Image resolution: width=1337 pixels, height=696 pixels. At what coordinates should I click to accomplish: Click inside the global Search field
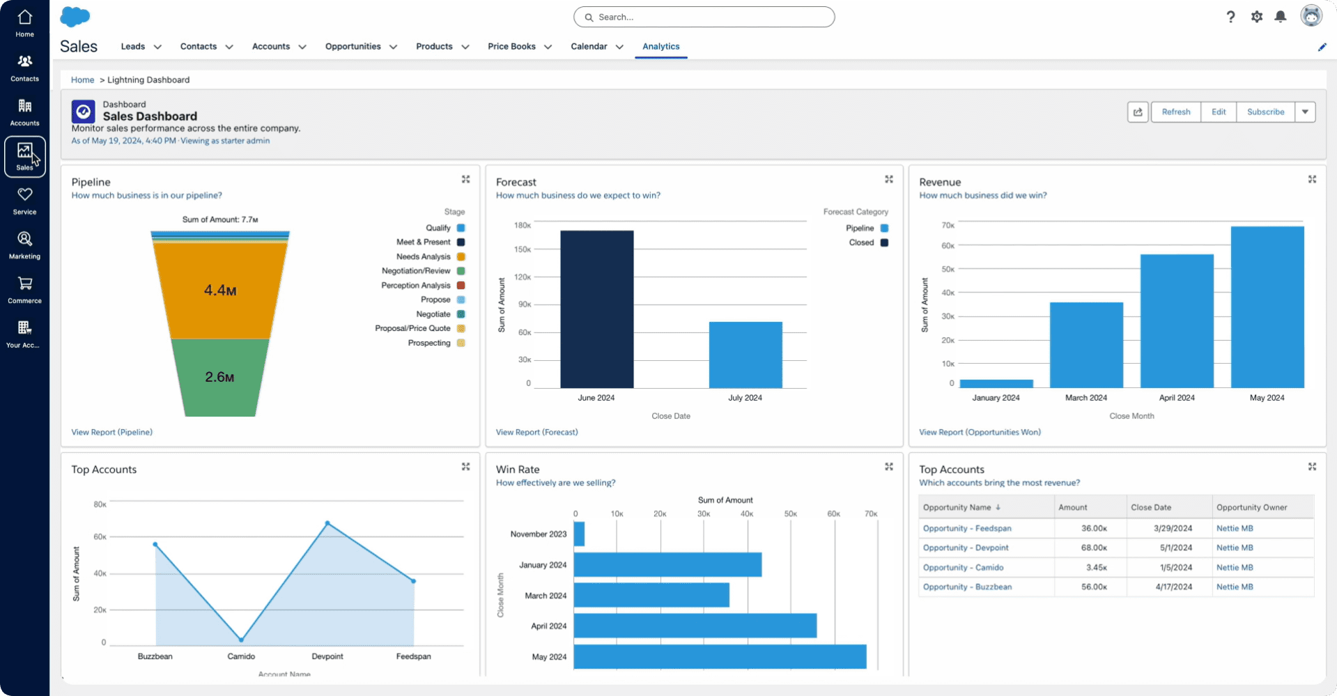pyautogui.click(x=704, y=17)
